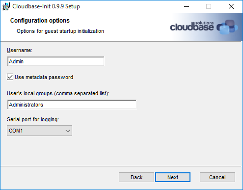Click the chevron arrow of the COM1 combo box
Viewport: 243px width, 190px height.
[x=68, y=131]
